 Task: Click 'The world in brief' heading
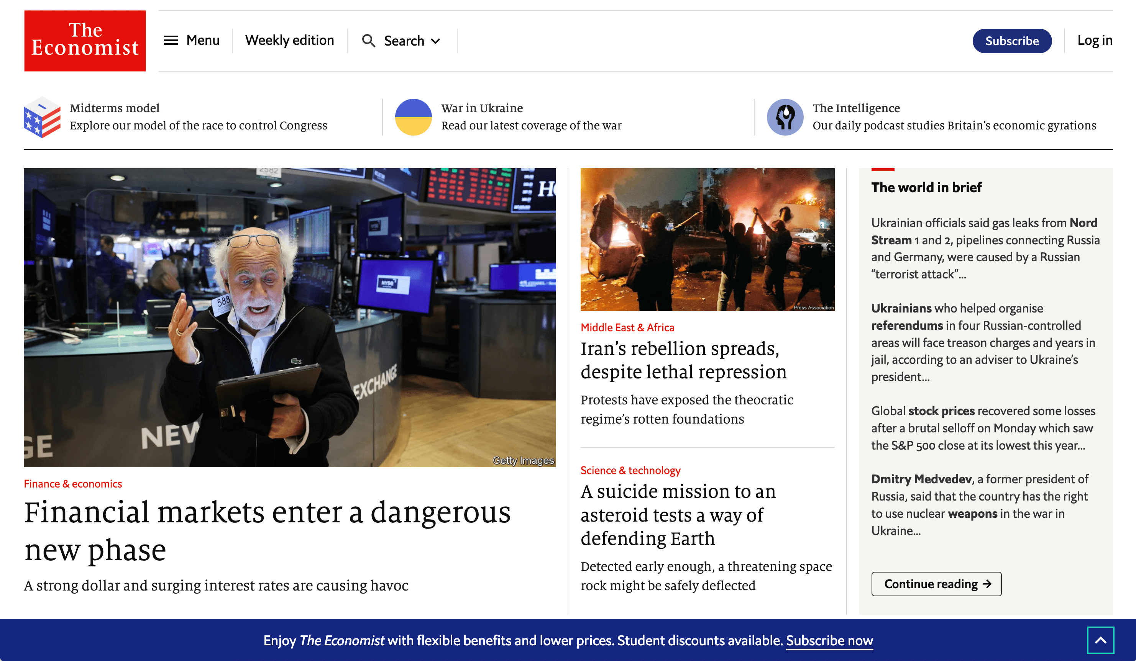pos(926,187)
